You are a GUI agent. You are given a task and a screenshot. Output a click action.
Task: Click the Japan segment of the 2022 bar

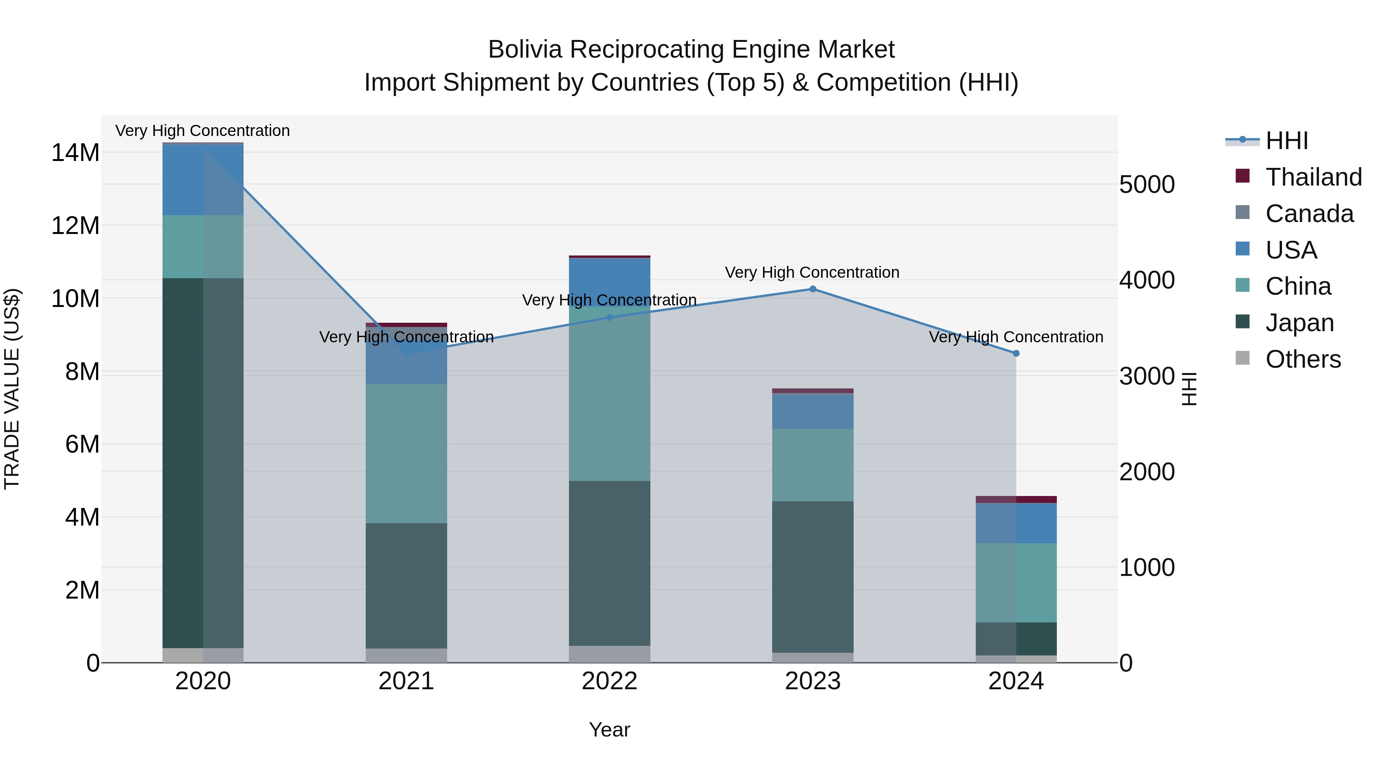point(609,563)
